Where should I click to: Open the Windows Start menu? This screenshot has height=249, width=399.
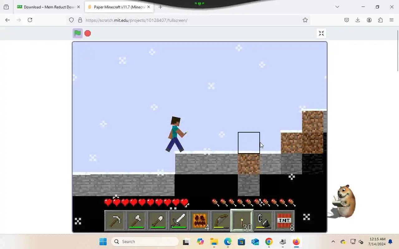coord(103,242)
